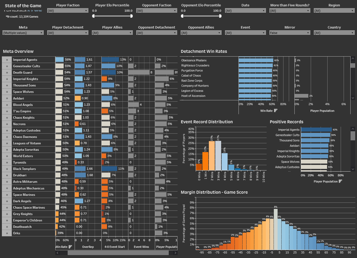This screenshot has width=357, height=258.
Task: Open the Date filter dropdown
Action: coord(245,11)
